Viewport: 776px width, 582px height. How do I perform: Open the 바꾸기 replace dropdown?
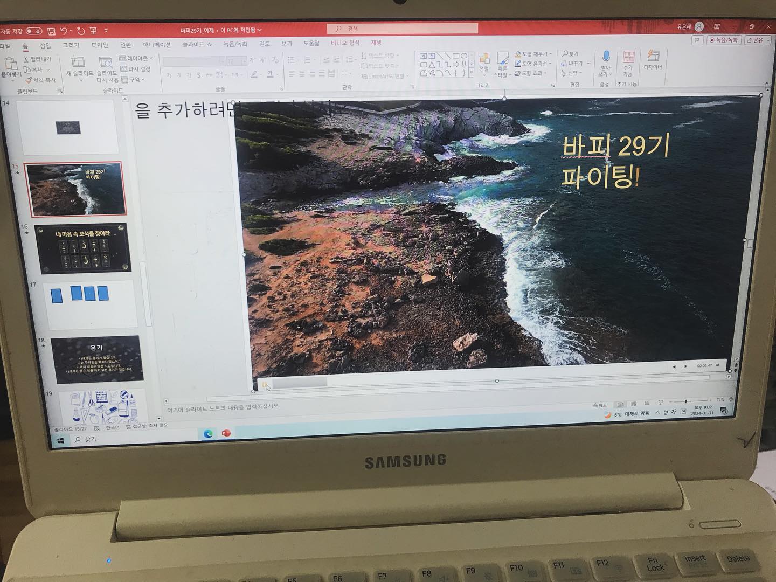pos(574,64)
